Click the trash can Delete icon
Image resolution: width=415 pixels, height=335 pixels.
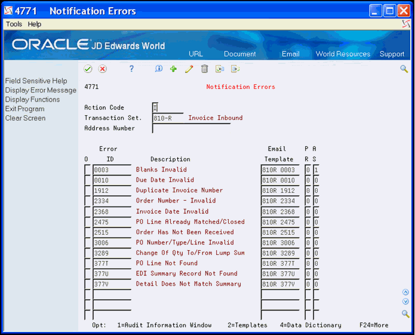point(204,69)
